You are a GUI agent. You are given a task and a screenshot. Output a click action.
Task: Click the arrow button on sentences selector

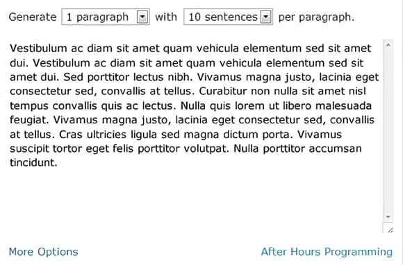pos(265,17)
